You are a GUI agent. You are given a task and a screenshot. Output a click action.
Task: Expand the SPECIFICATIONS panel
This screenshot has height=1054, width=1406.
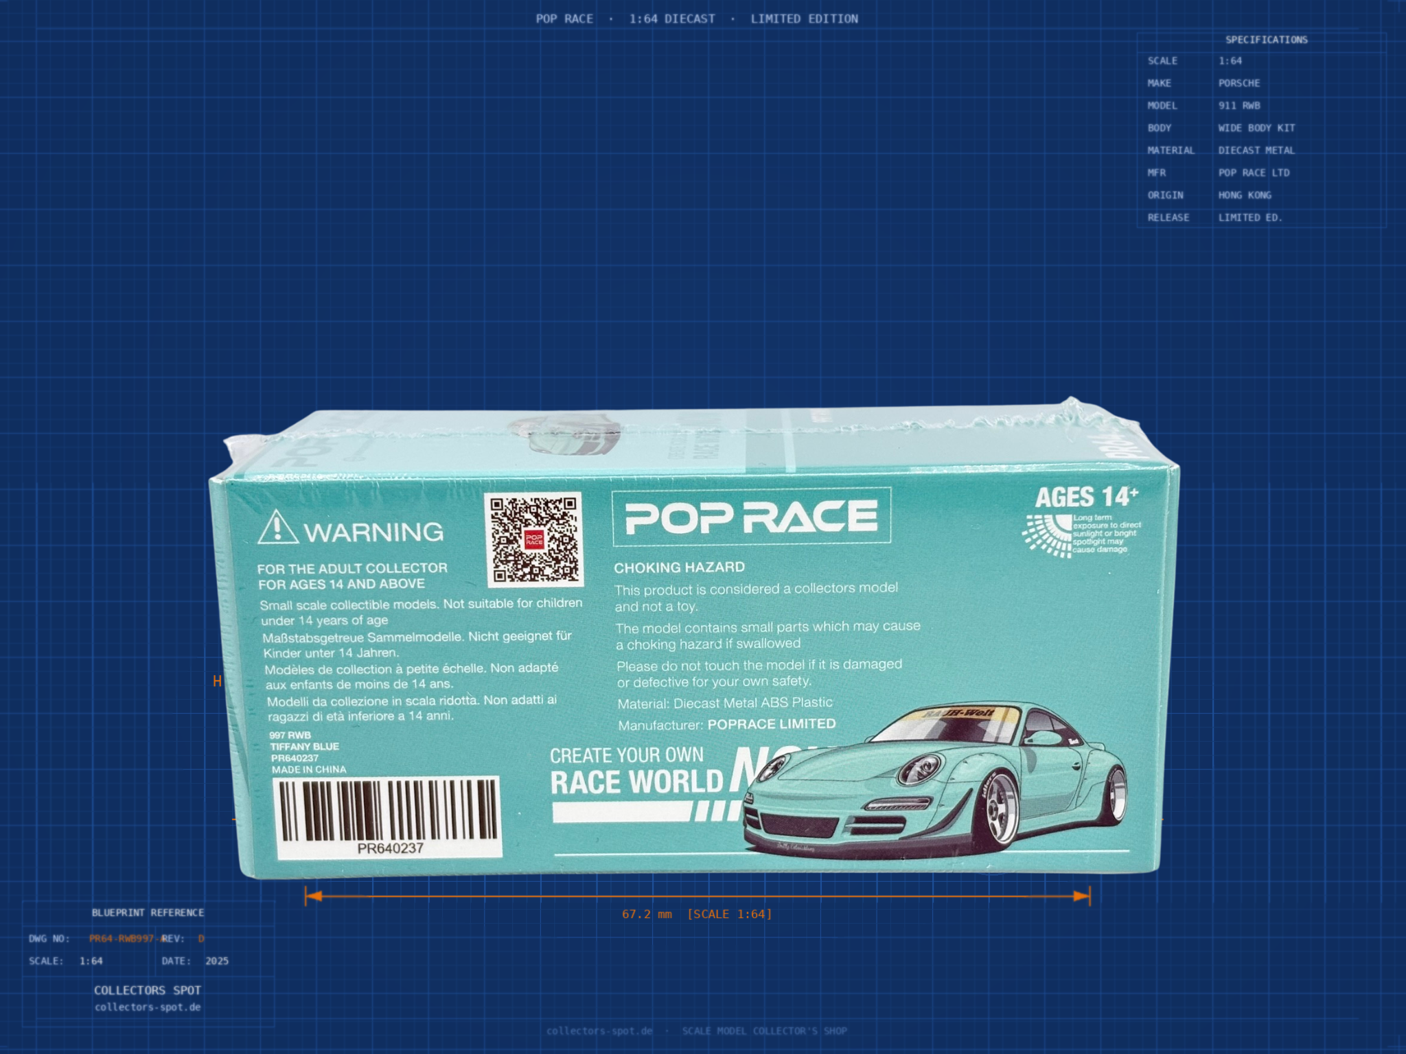[1267, 40]
